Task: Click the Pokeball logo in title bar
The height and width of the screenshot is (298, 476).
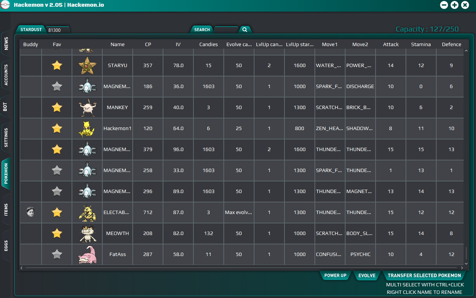Action: [x=5, y=5]
